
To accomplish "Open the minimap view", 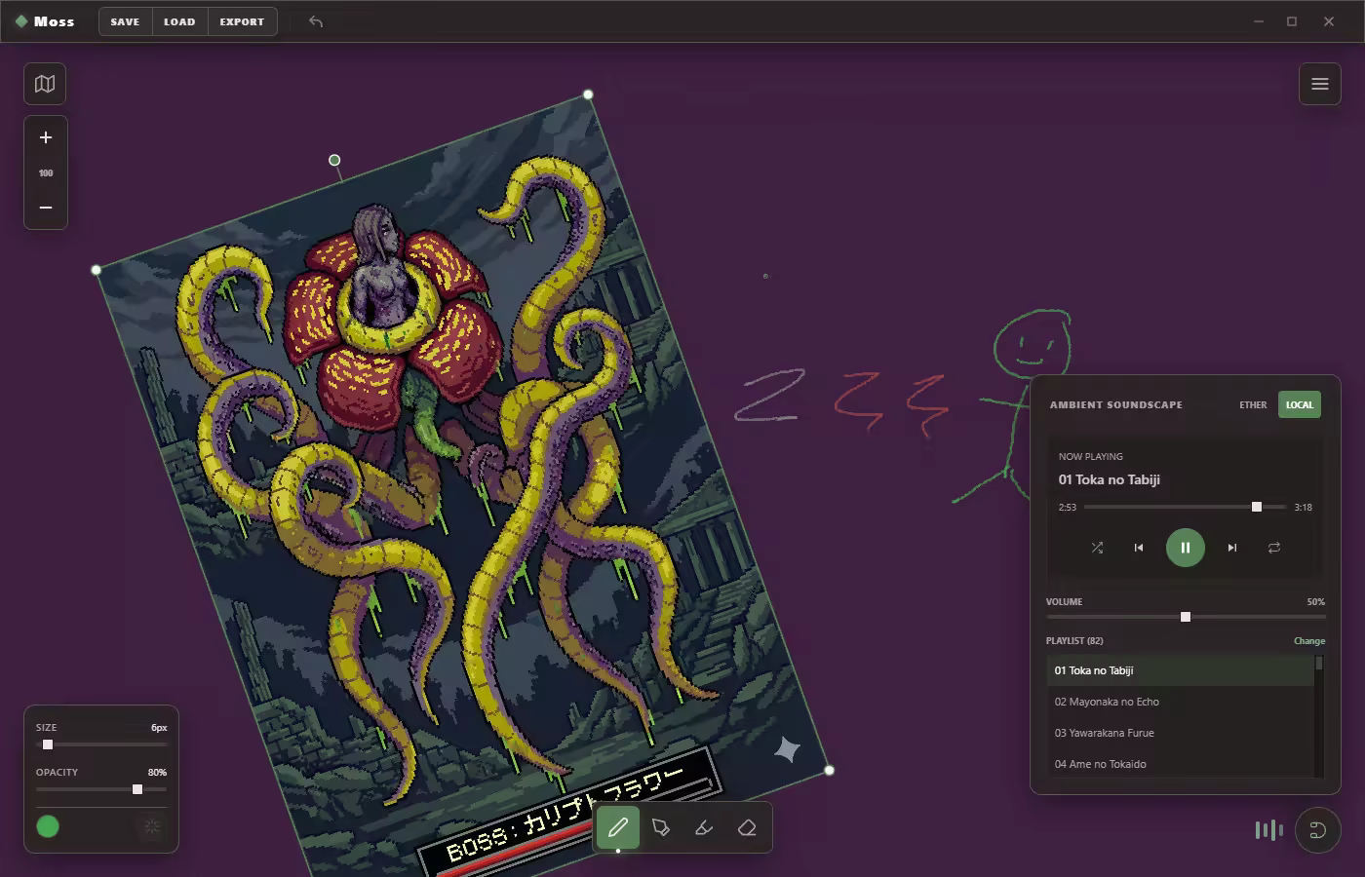I will click(44, 84).
